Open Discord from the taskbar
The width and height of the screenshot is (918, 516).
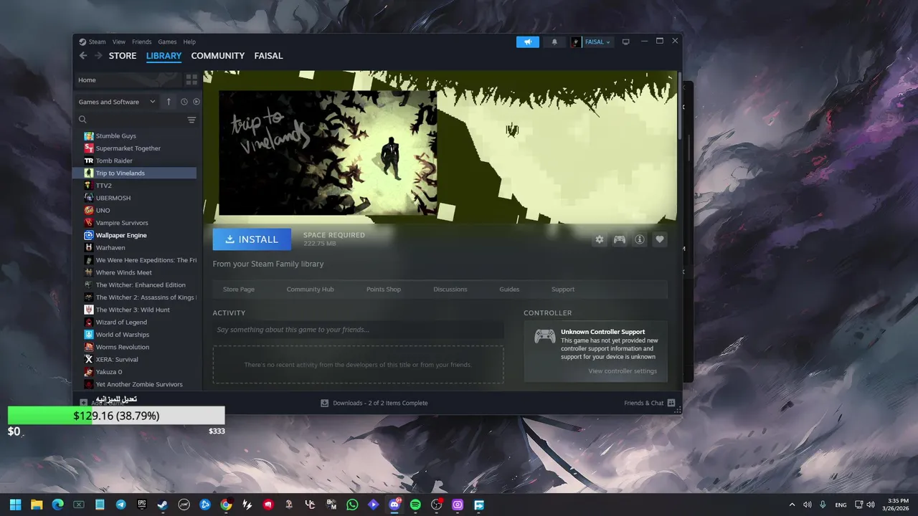[x=394, y=505]
